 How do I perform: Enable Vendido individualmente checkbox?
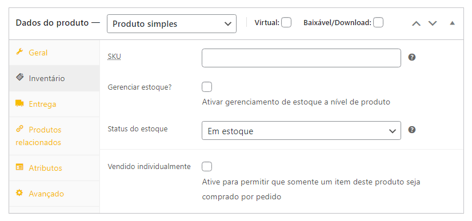click(207, 166)
